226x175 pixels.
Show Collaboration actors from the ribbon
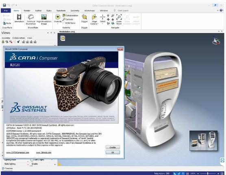[x=70, y=16]
